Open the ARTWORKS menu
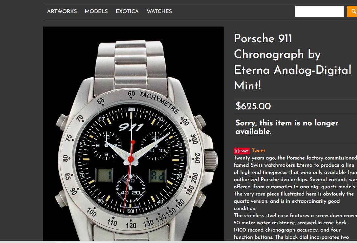Image resolution: width=357 pixels, height=243 pixels. (x=62, y=11)
